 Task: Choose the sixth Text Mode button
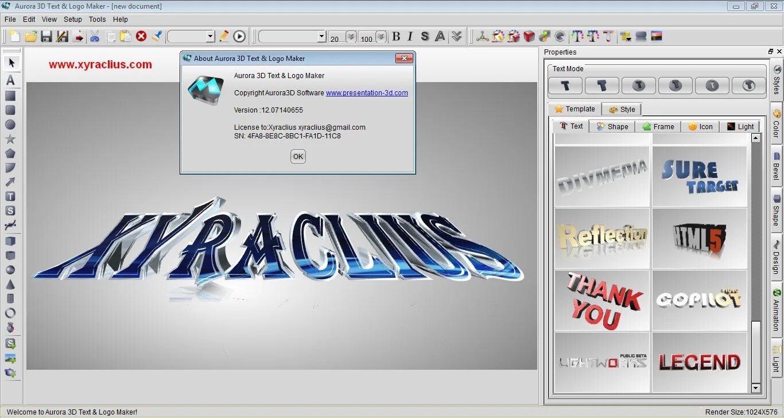pyautogui.click(x=748, y=86)
